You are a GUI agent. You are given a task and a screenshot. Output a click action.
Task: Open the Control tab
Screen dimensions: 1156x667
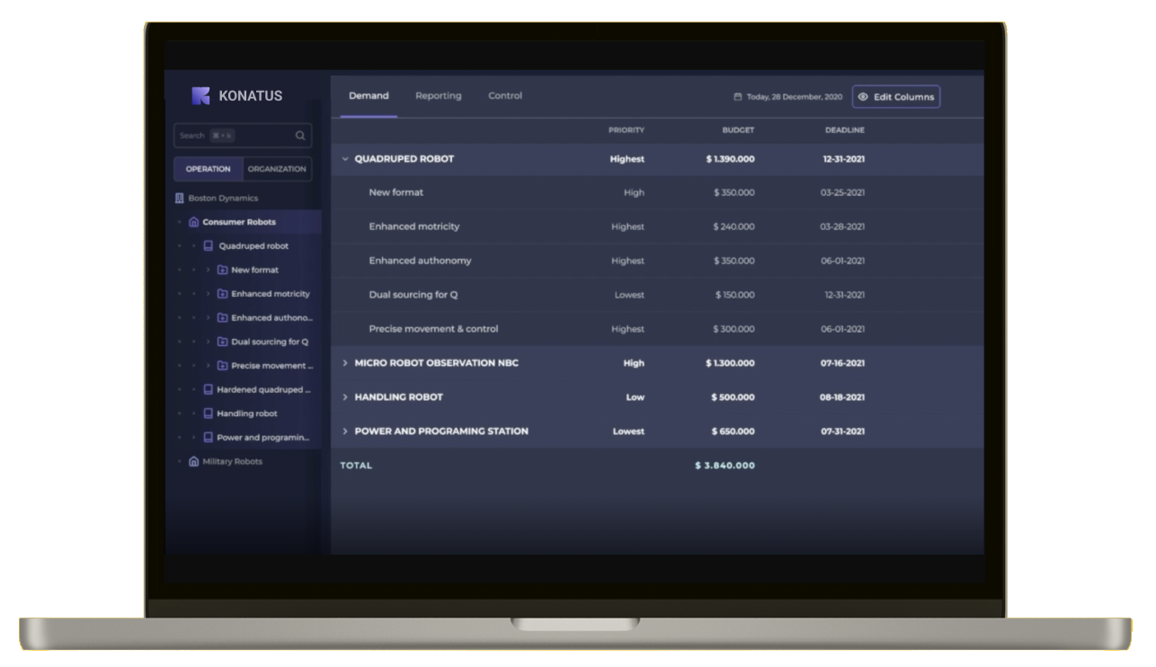(505, 96)
